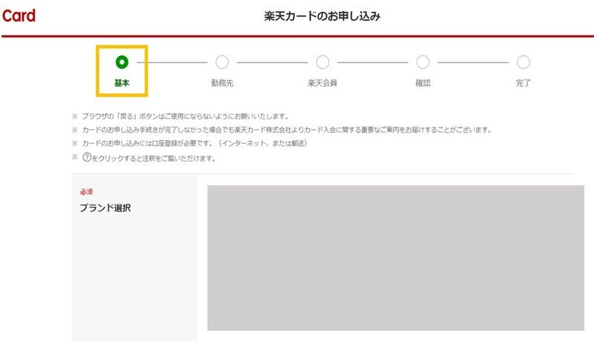The height and width of the screenshot is (341, 594).
Task: Click the 完了 step circle
Action: point(523,62)
